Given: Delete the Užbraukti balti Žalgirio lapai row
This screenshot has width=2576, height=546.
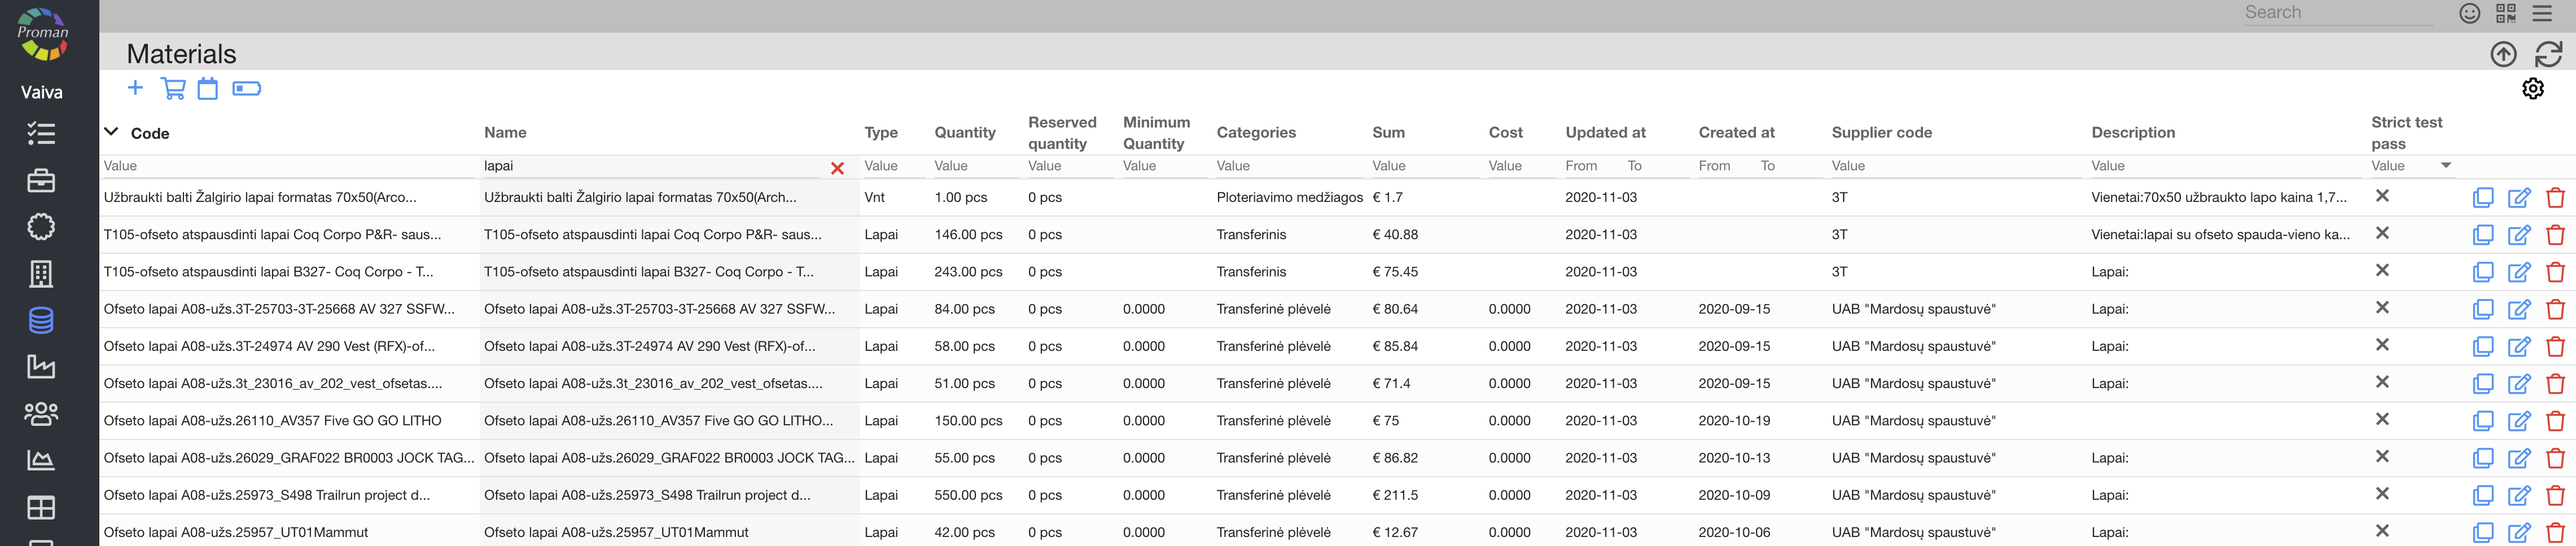Looking at the screenshot, I should click(x=2555, y=198).
